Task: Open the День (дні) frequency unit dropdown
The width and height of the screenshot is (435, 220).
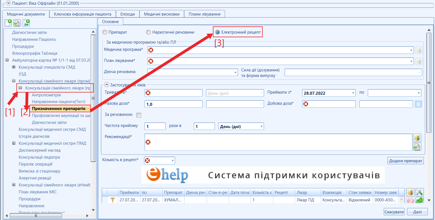Action: [x=262, y=127]
